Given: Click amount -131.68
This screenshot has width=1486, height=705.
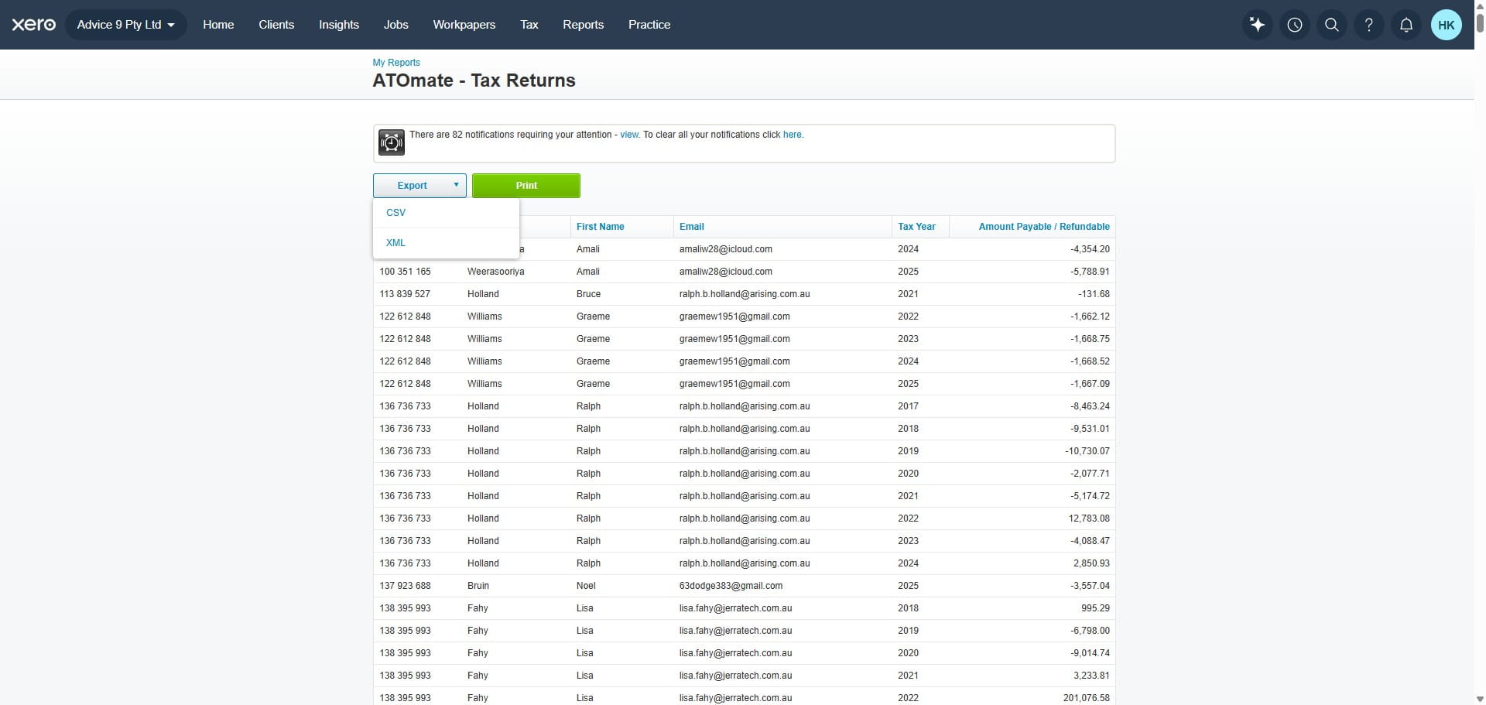Looking at the screenshot, I should (x=1094, y=294).
